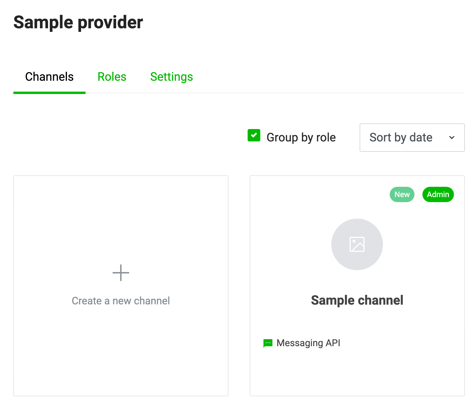Click the green checkmark icon beside Group by role

254,136
